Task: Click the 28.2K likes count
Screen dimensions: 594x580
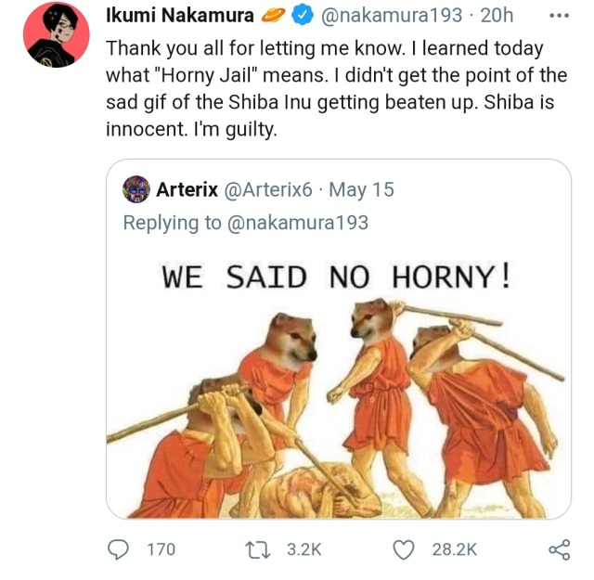Action: click(x=454, y=549)
